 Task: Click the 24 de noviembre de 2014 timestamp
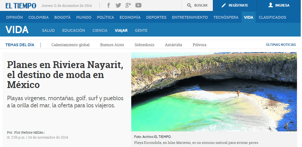[x=48, y=137]
